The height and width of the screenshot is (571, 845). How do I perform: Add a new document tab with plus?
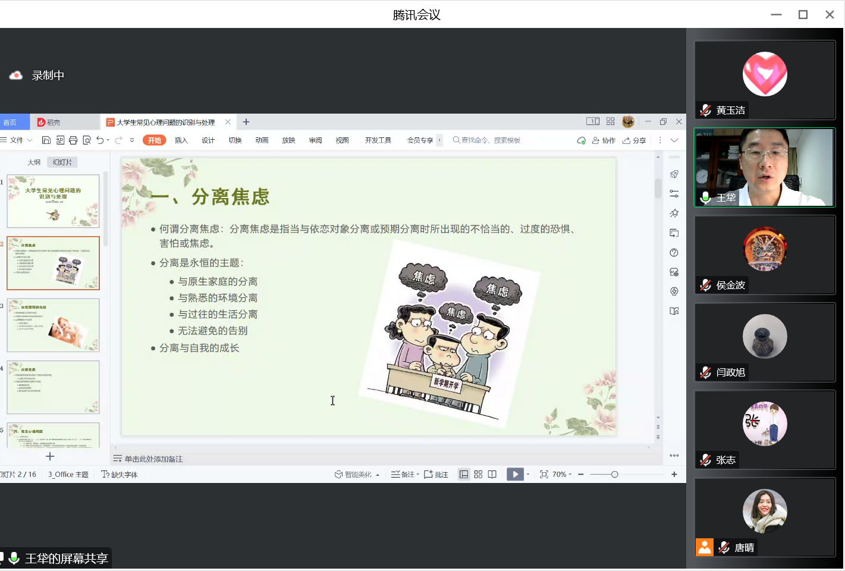[246, 122]
